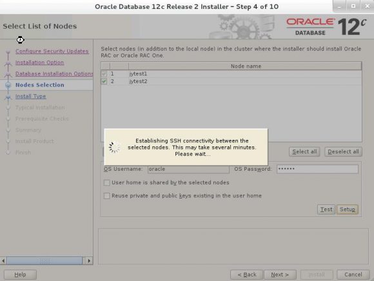374x281 pixels.
Task: Click the Setup SSH button
Action: (x=348, y=209)
